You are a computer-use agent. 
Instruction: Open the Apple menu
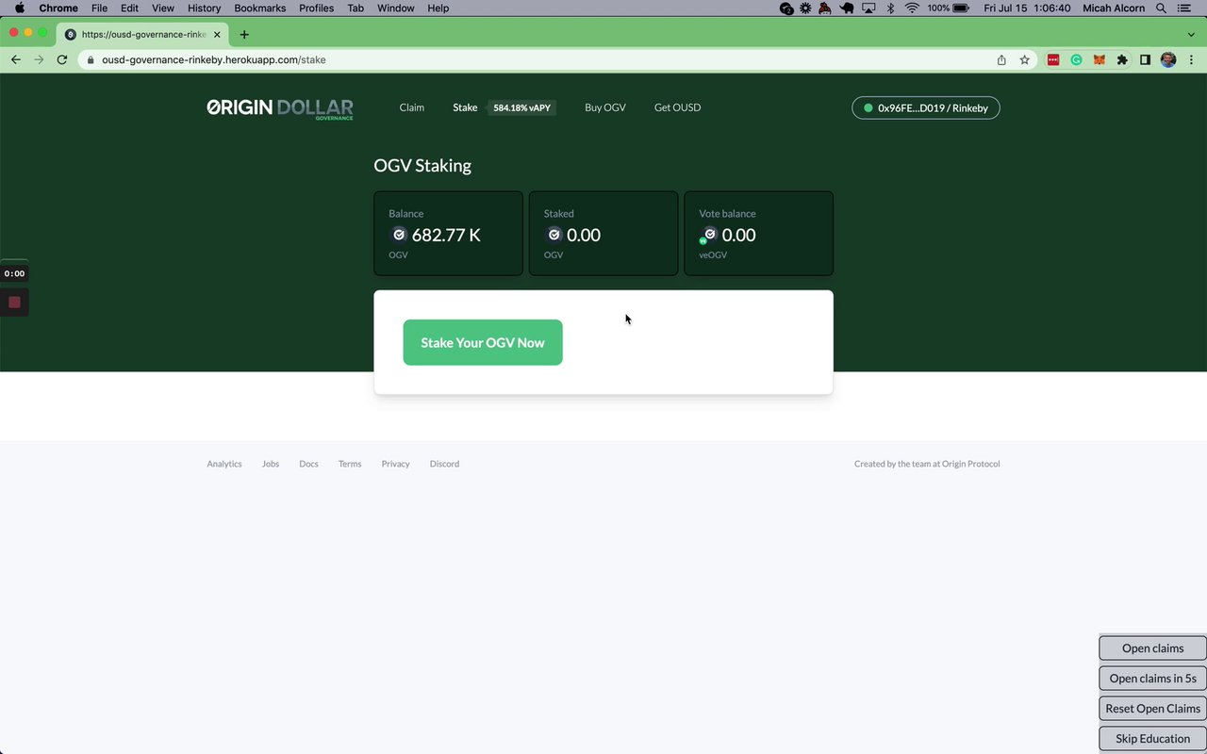[19, 8]
